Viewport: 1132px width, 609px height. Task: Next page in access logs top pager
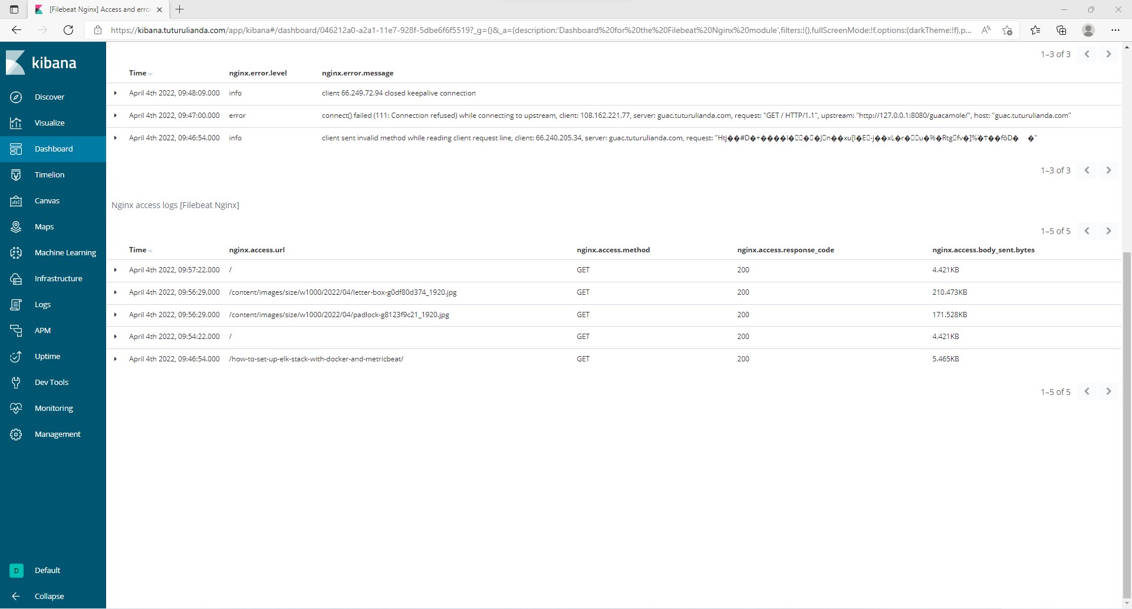[1108, 231]
